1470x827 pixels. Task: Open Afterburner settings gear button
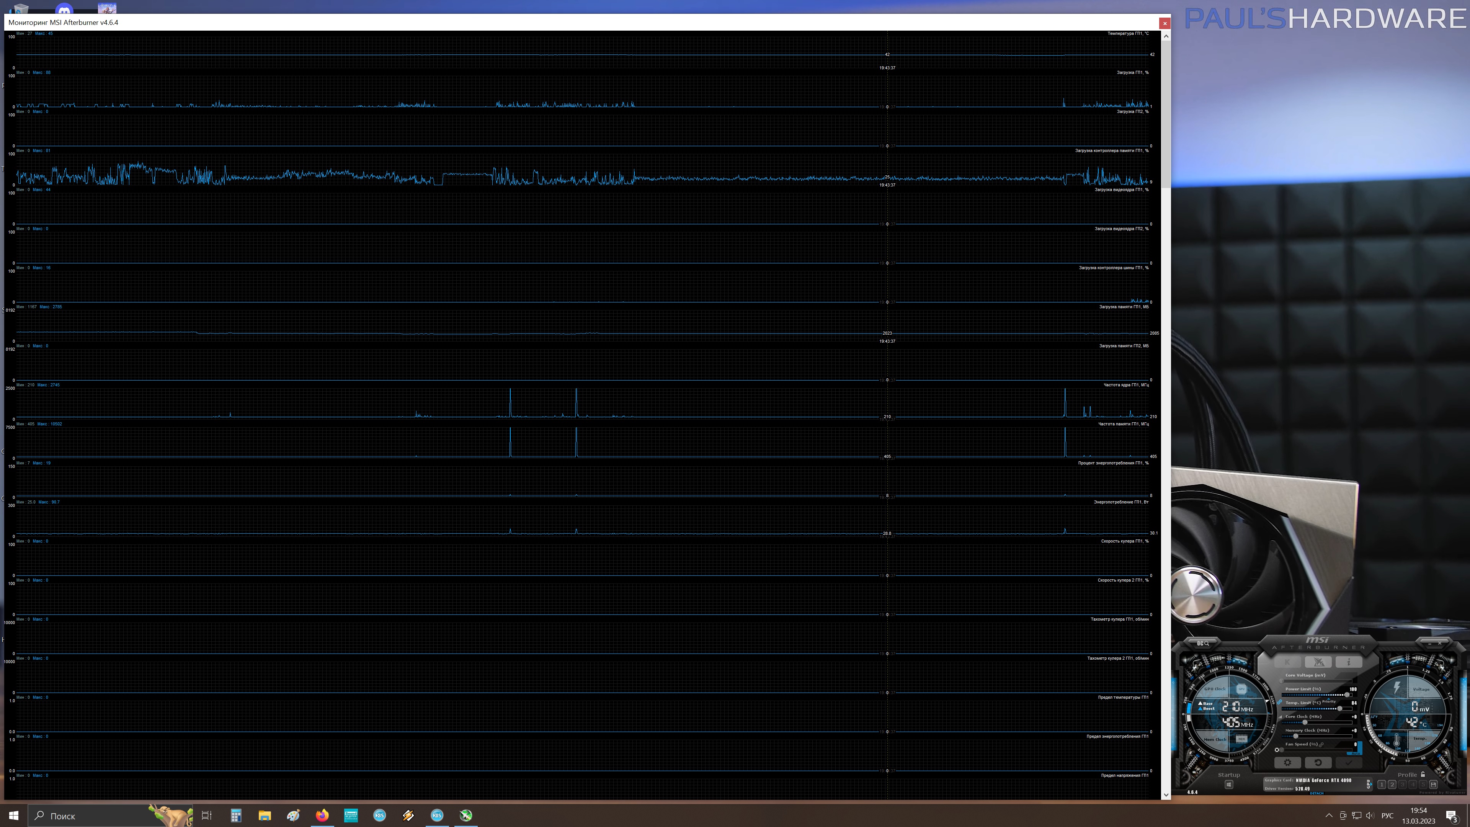[x=1287, y=763]
